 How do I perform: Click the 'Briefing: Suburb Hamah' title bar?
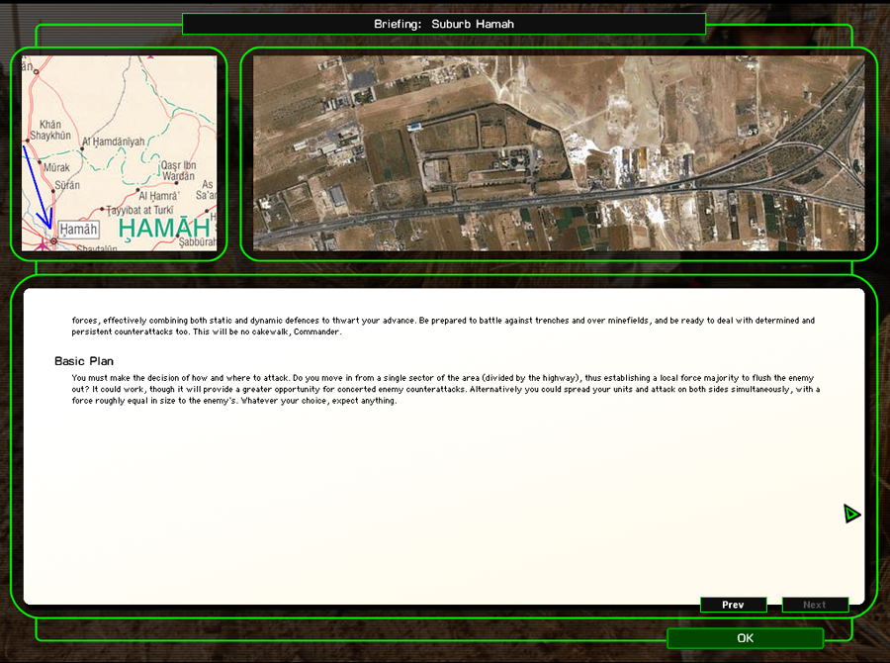point(444,24)
